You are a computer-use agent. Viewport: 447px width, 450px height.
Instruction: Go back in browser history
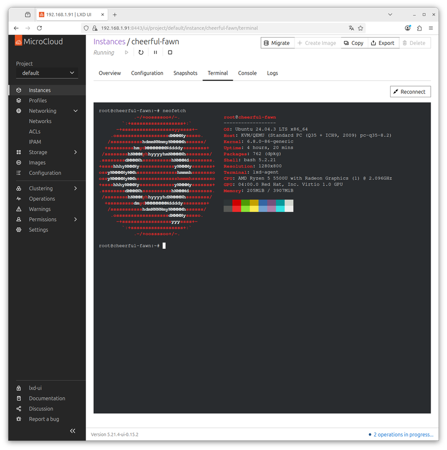point(16,28)
